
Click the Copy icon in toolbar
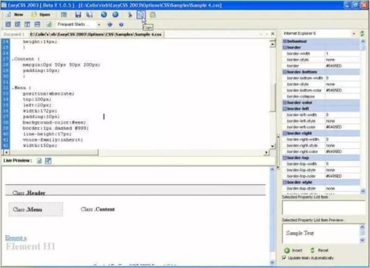click(141, 15)
